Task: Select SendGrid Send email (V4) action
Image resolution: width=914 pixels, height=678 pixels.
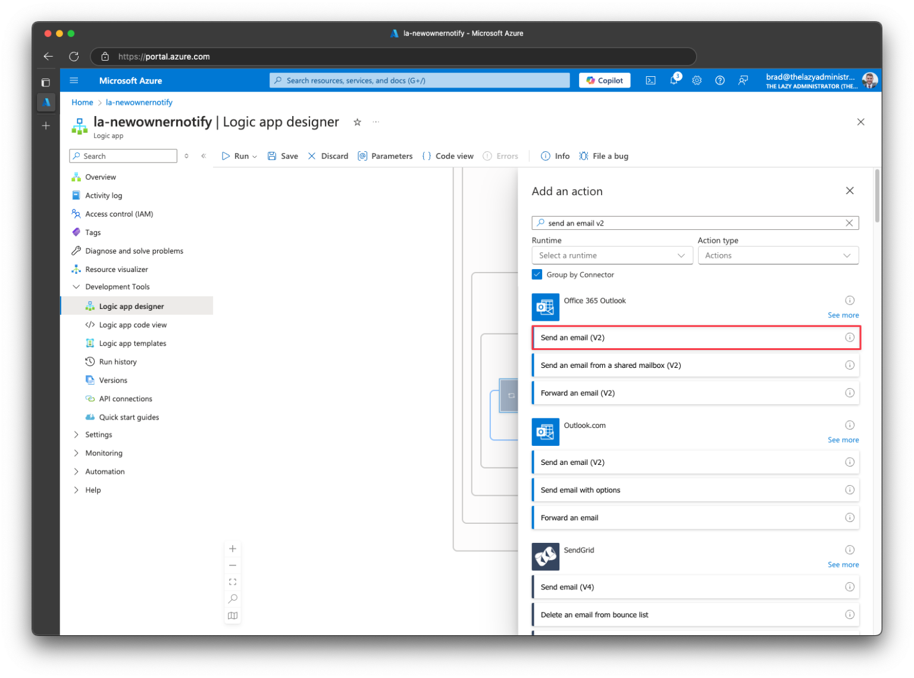Action: (x=696, y=587)
